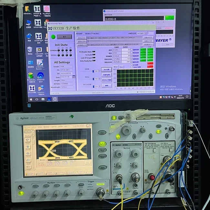Click the RX LOS 255 stepper arrows
Image resolution: width=210 pixels, height=210 pixels.
pyautogui.click(x=99, y=87)
